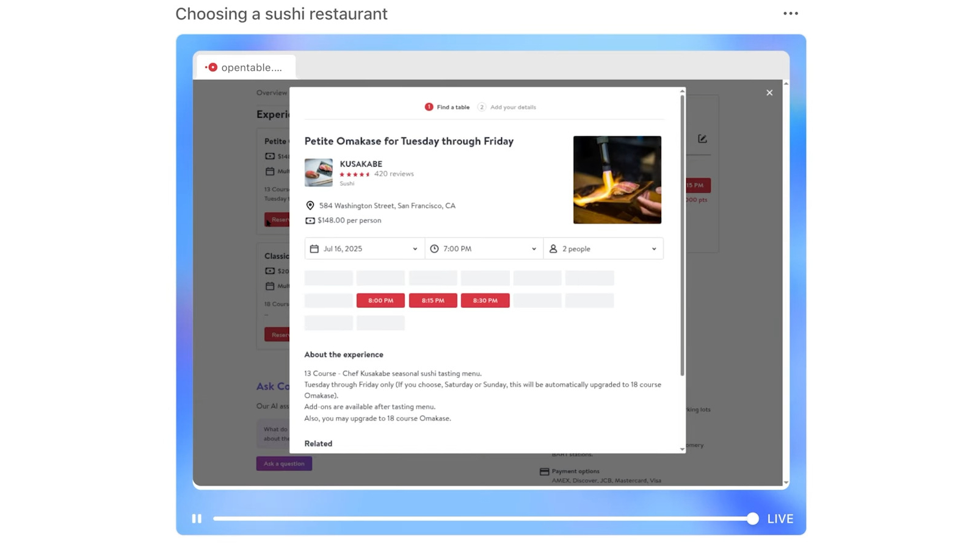Open the date dropdown showing Jul 16, 2025
977x549 pixels.
click(x=365, y=249)
